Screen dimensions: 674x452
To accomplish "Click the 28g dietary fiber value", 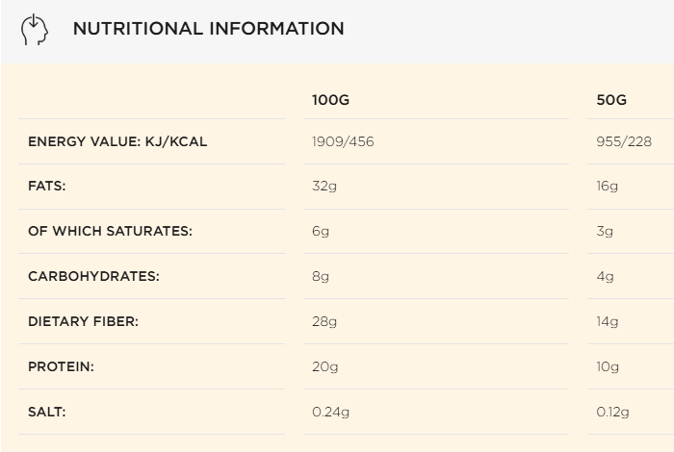I will pyautogui.click(x=324, y=322).
